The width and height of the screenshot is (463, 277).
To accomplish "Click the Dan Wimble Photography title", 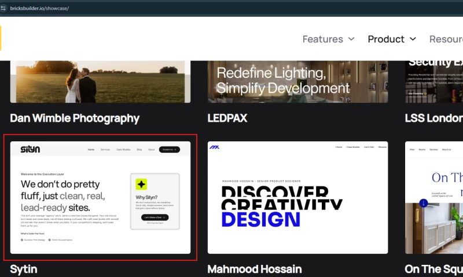I will click(75, 118).
